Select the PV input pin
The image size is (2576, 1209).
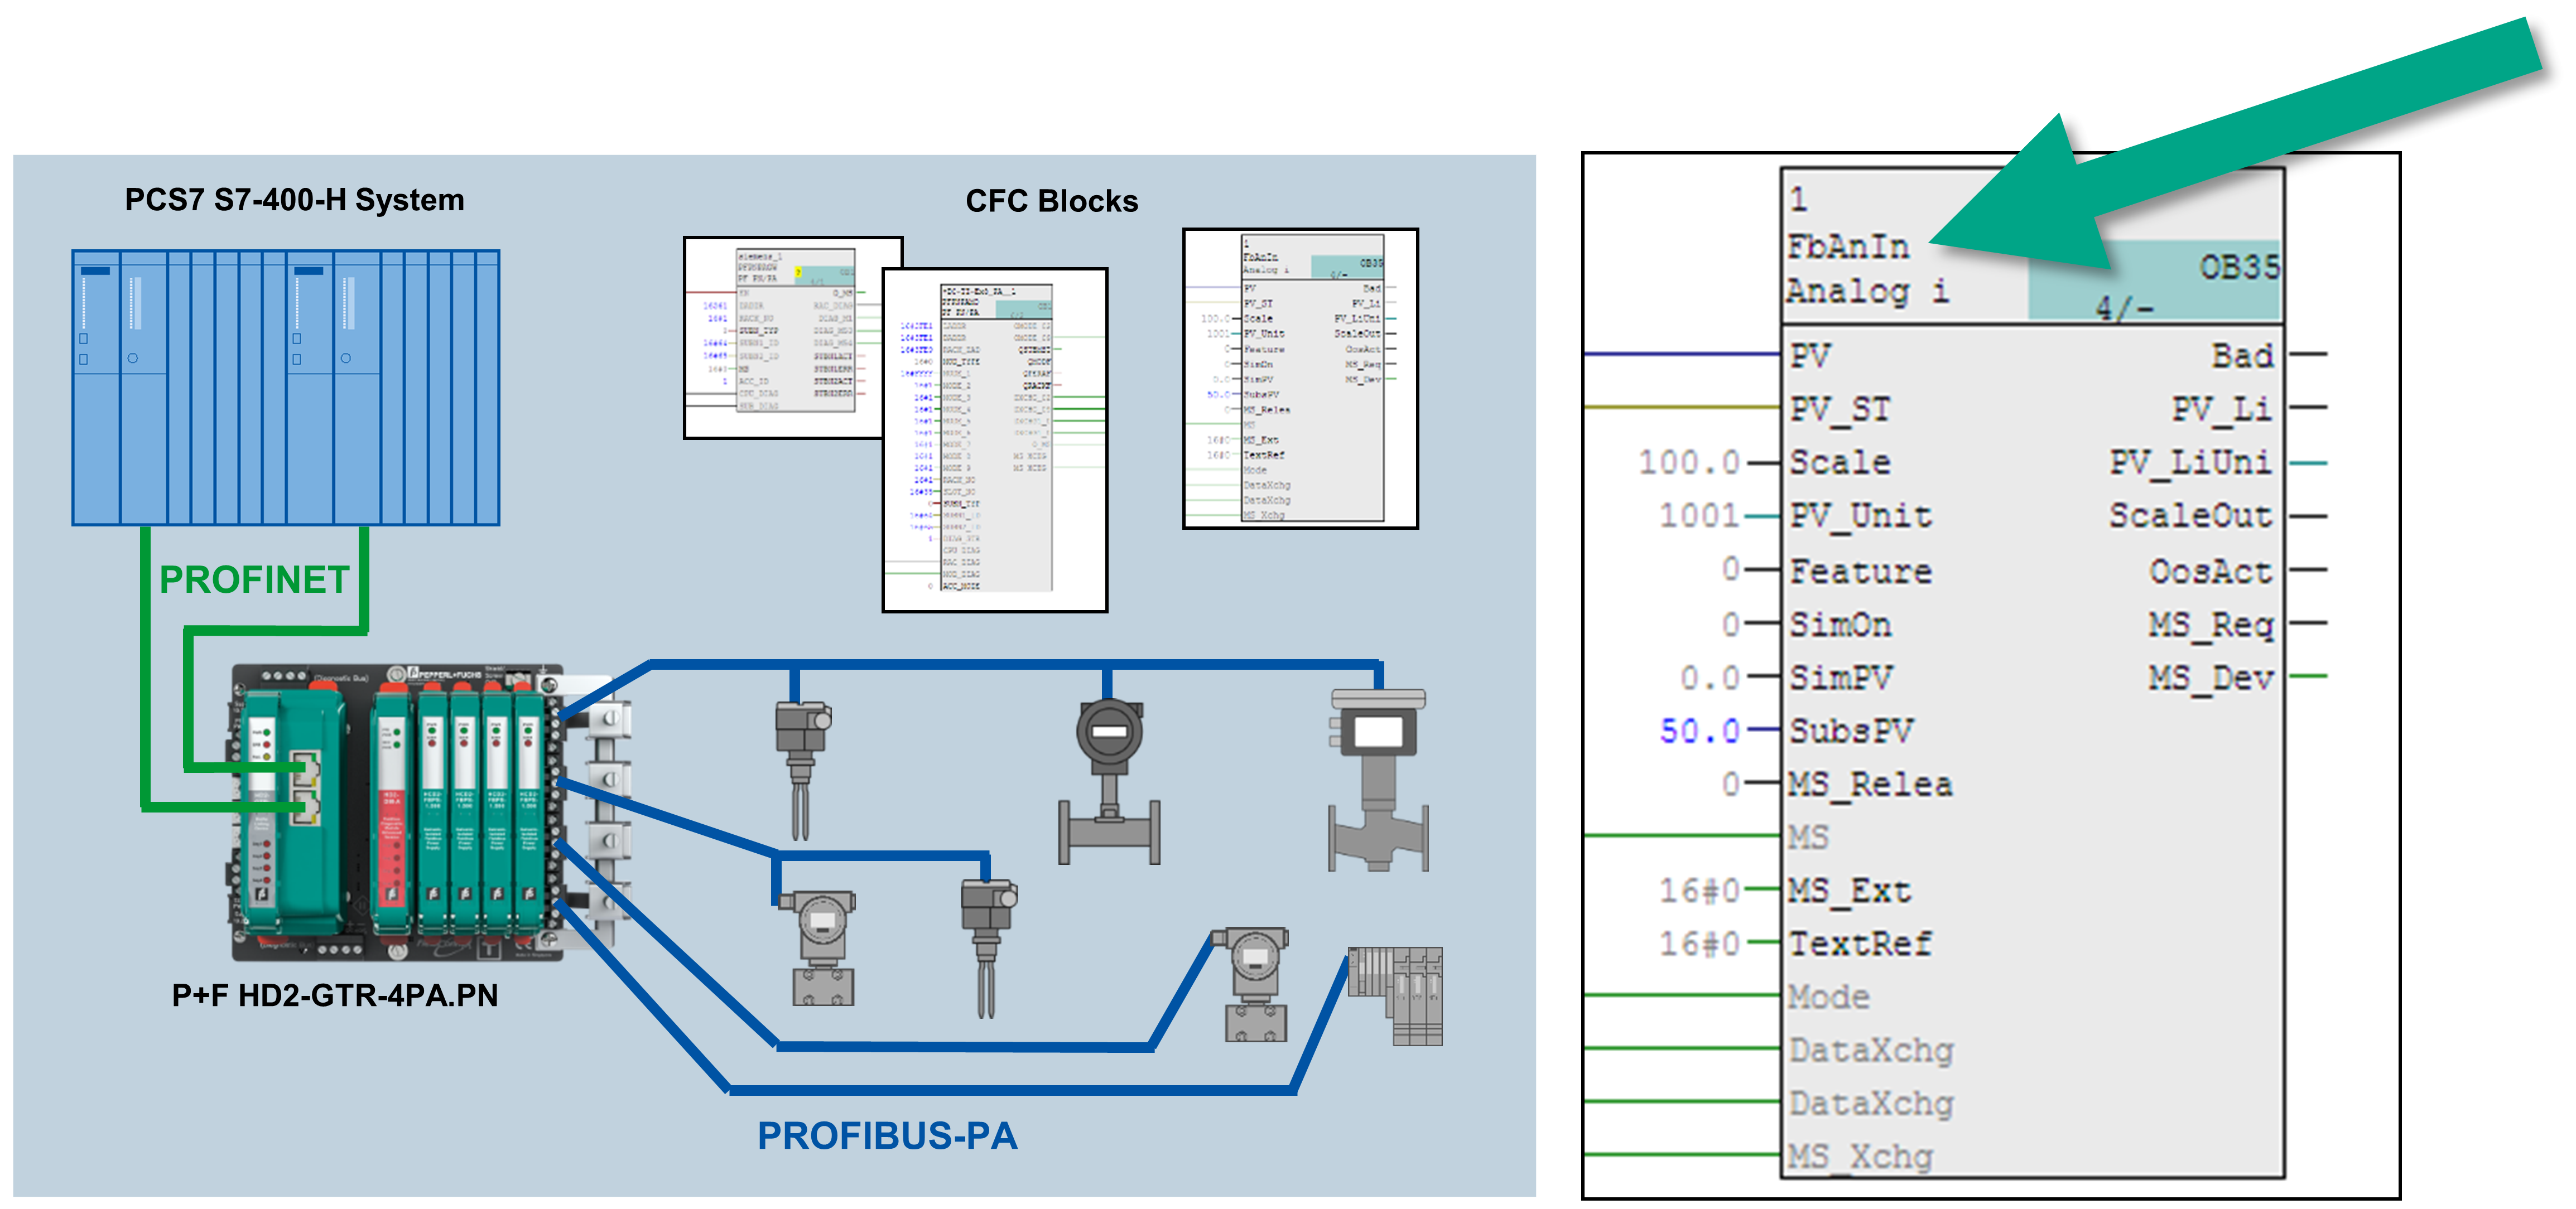click(1810, 355)
